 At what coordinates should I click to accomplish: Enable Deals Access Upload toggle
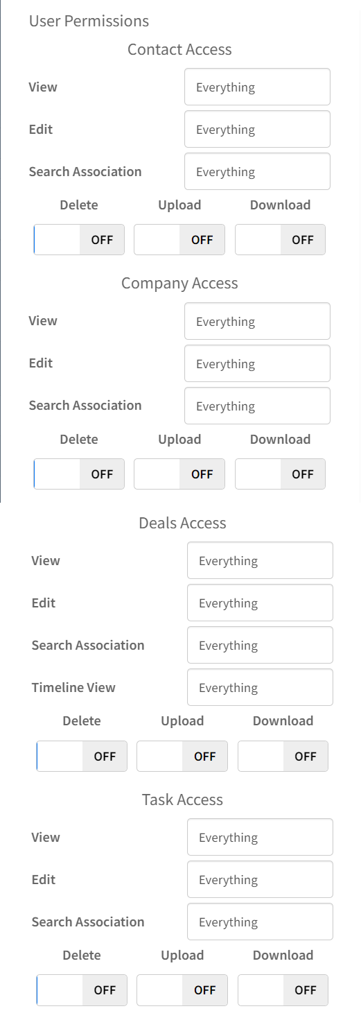point(182,757)
